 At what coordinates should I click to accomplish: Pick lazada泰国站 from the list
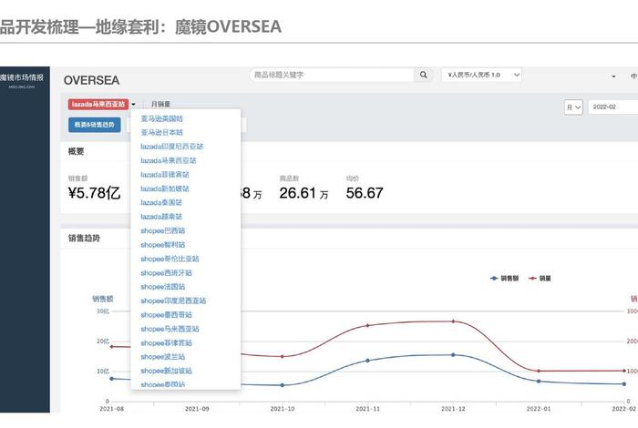[161, 203]
